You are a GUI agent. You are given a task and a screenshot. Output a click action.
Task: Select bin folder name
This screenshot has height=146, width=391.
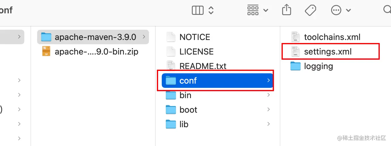[185, 95]
